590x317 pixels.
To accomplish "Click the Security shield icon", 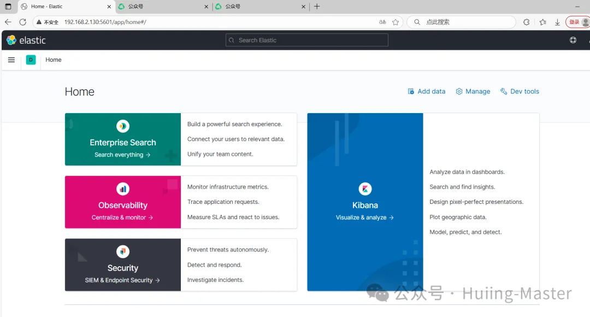I will pyautogui.click(x=123, y=251).
